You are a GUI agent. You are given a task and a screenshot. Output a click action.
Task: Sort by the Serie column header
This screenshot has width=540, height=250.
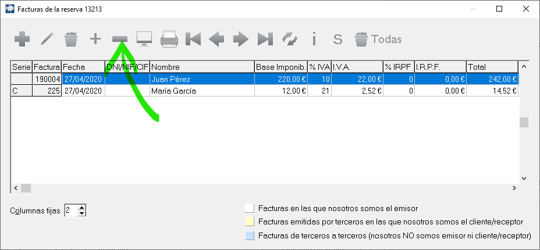[x=22, y=67]
